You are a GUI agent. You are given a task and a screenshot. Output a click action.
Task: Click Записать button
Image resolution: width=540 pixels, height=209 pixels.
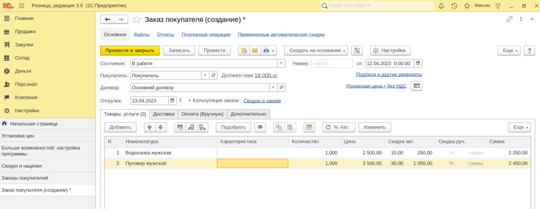pyautogui.click(x=179, y=50)
